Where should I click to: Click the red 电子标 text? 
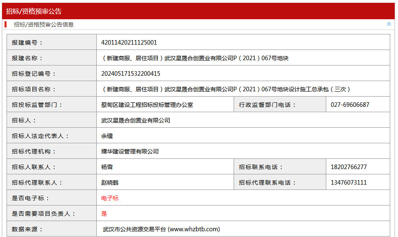(110, 198)
